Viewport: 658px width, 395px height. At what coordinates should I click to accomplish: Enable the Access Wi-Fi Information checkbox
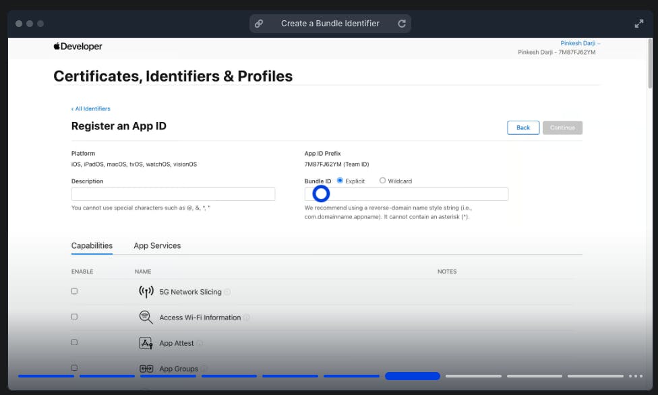[x=74, y=317]
